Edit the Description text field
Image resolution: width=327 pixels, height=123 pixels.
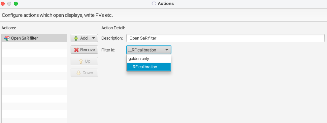pyautogui.click(x=225, y=38)
